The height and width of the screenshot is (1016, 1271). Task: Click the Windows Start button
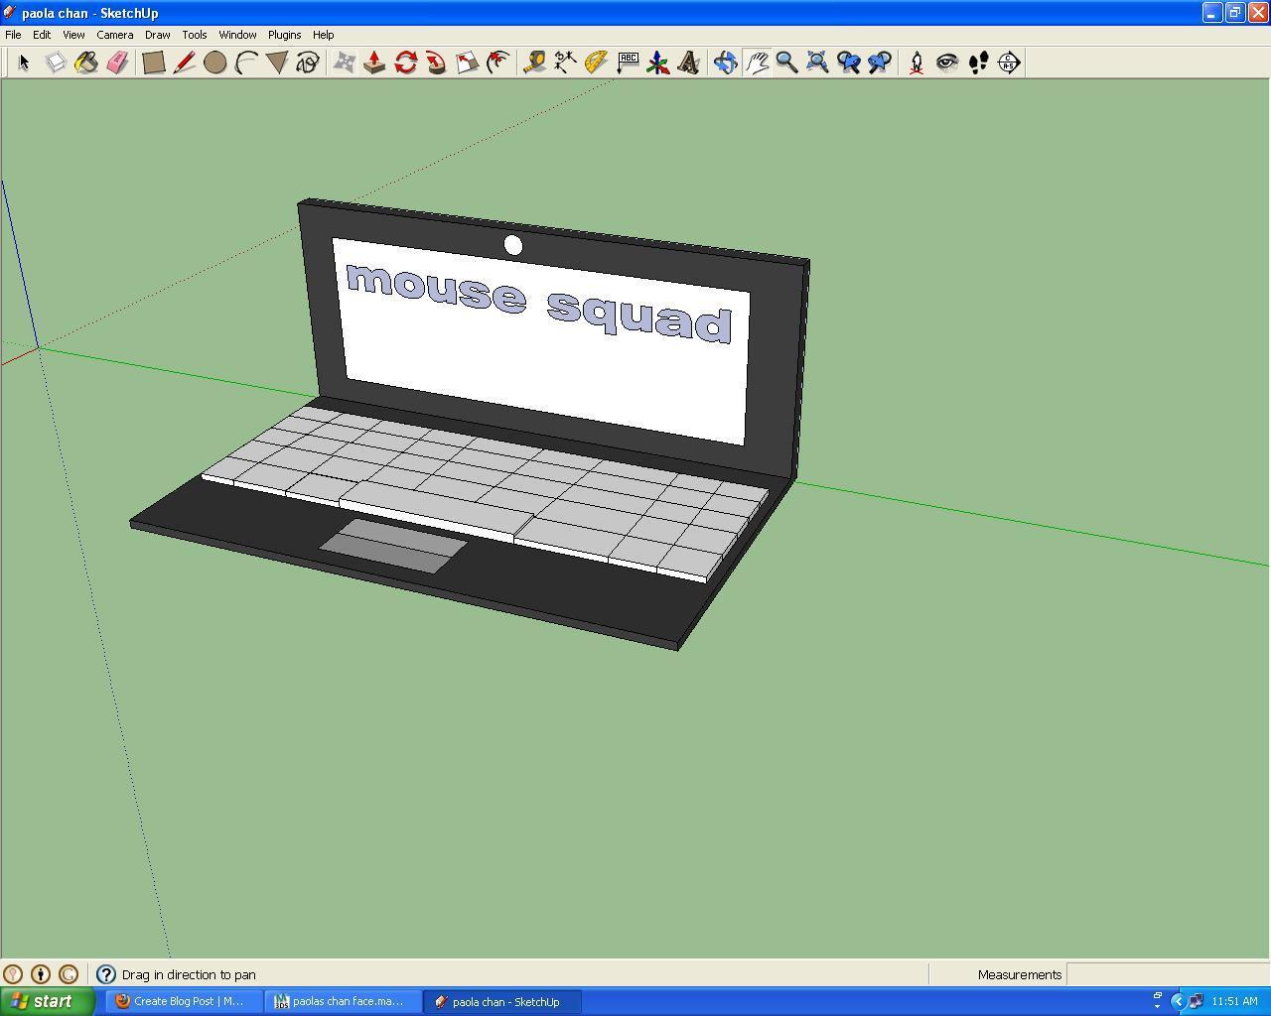coord(47,1001)
